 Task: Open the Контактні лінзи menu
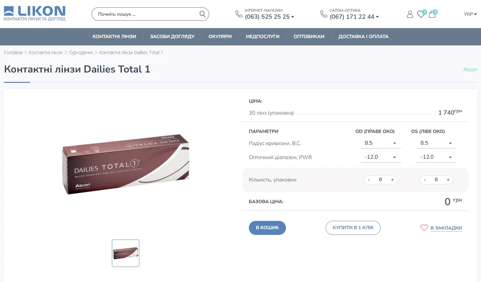coord(114,36)
